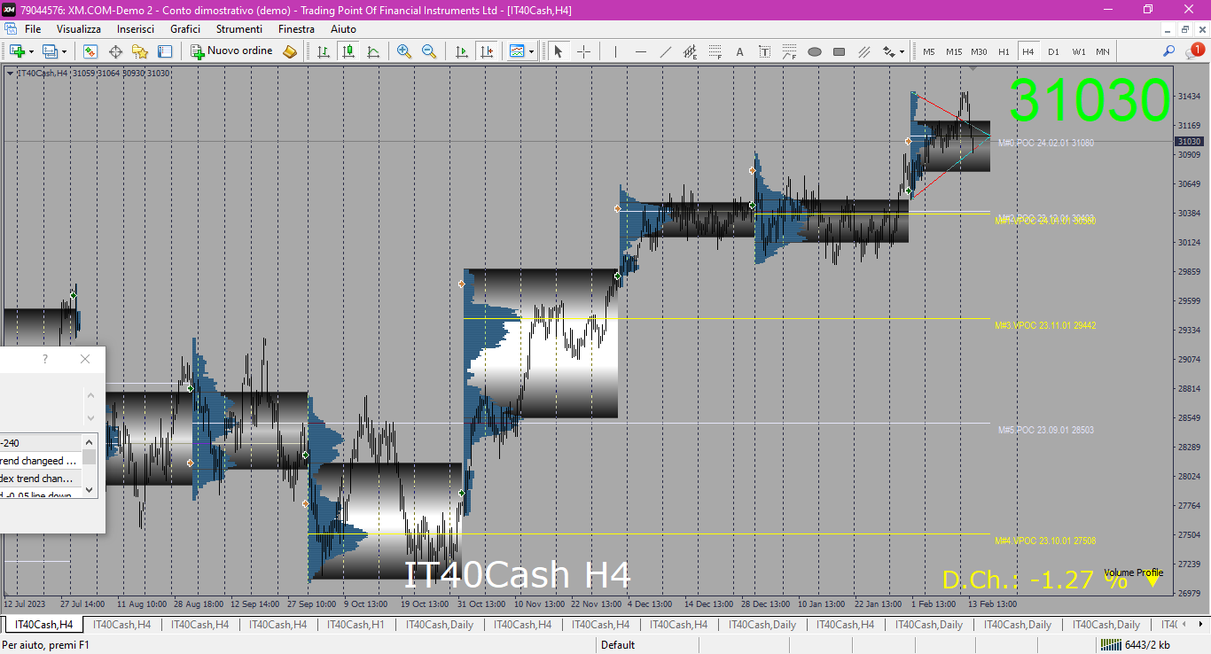Open the Finestra menu
This screenshot has width=1211, height=654.
click(296, 29)
